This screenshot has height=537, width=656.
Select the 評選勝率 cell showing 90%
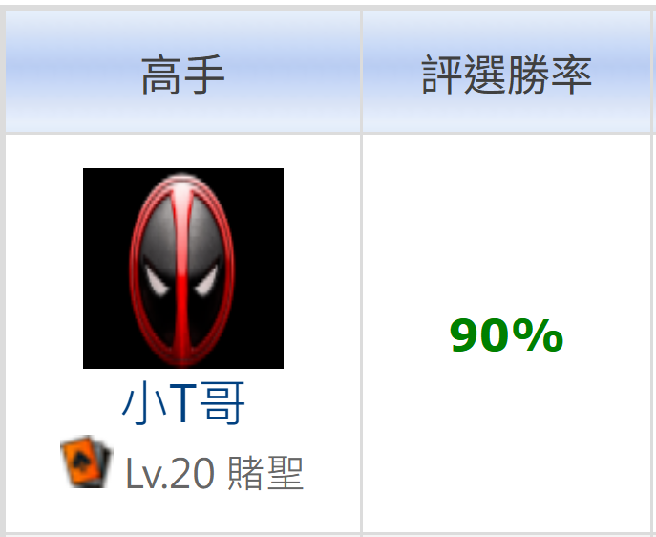click(506, 333)
